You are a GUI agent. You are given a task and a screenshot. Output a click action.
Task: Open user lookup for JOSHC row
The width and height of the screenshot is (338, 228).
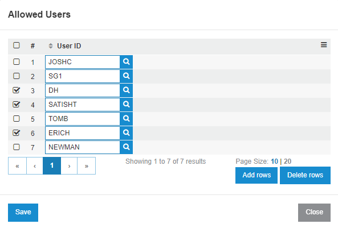coord(127,62)
